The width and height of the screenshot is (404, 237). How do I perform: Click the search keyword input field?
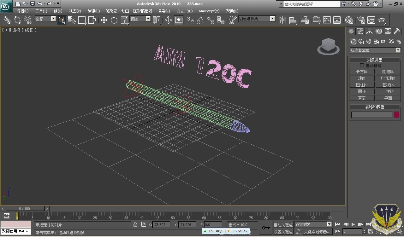click(311, 4)
